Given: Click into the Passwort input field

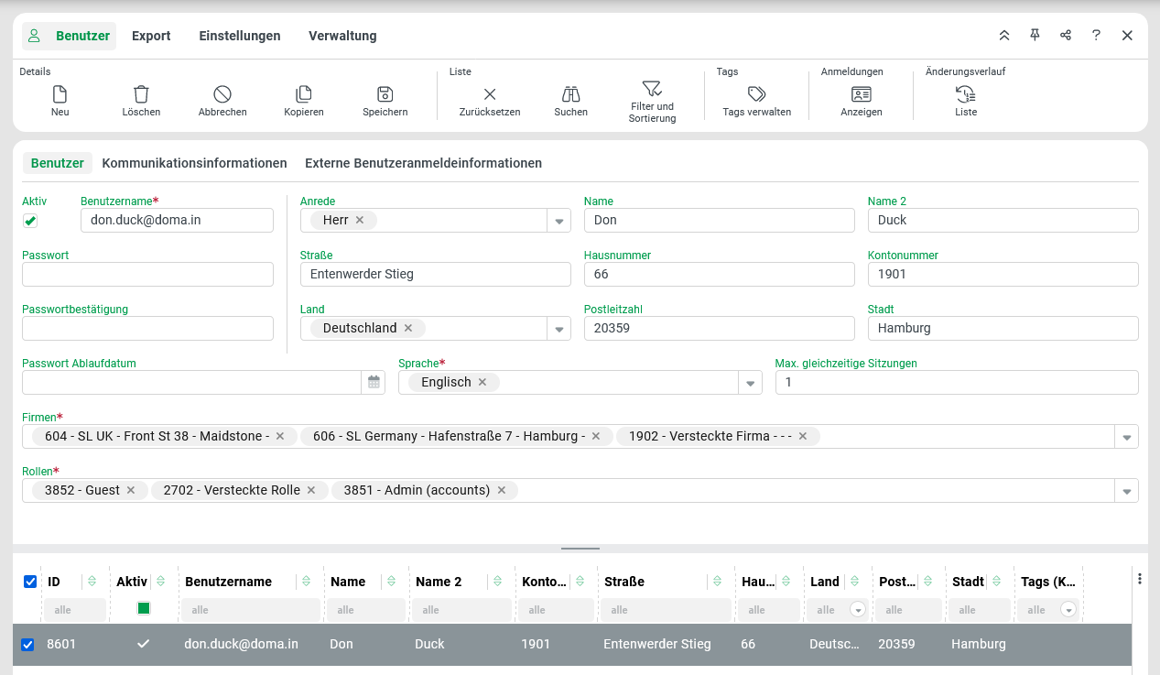Looking at the screenshot, I should [147, 275].
